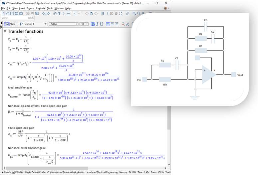This screenshot has height=175, width=258.
Task: Go to the home page icon
Action: pyautogui.click(x=91, y=14)
